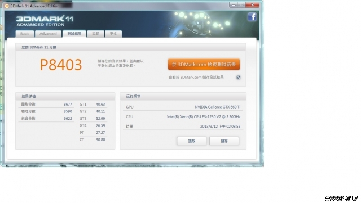The height and width of the screenshot is (203, 361).
Task: Click the PT value 27.27
Action: (100, 133)
